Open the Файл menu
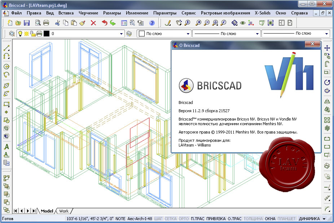Screen dimensions: 334x223 16,13
